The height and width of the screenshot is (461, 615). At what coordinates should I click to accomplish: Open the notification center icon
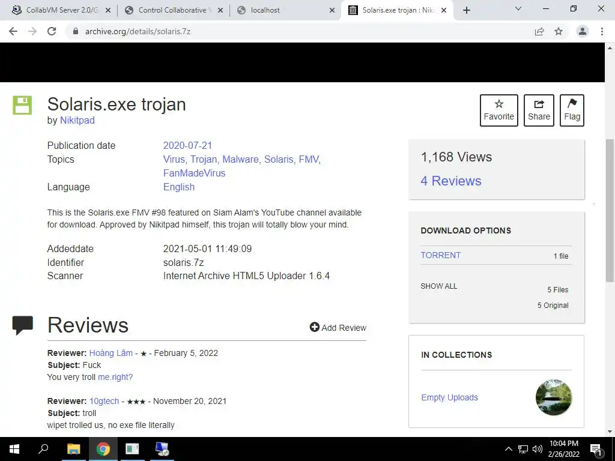pyautogui.click(x=596, y=449)
